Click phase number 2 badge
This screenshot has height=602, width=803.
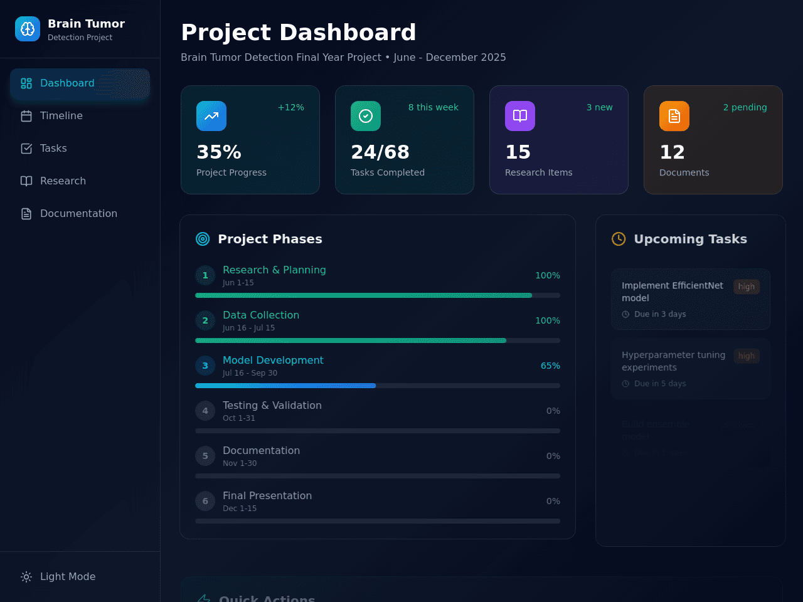click(x=205, y=320)
